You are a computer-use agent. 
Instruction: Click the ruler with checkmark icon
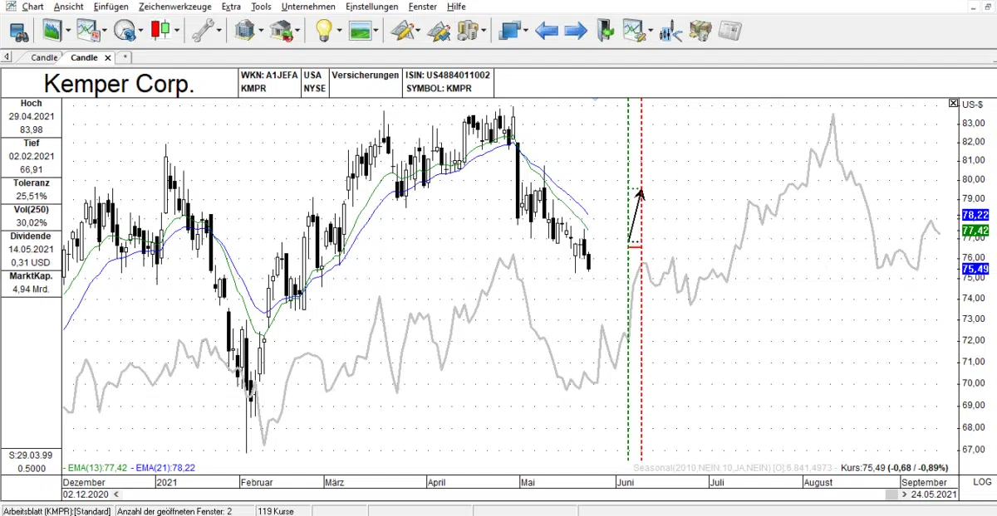(439, 32)
